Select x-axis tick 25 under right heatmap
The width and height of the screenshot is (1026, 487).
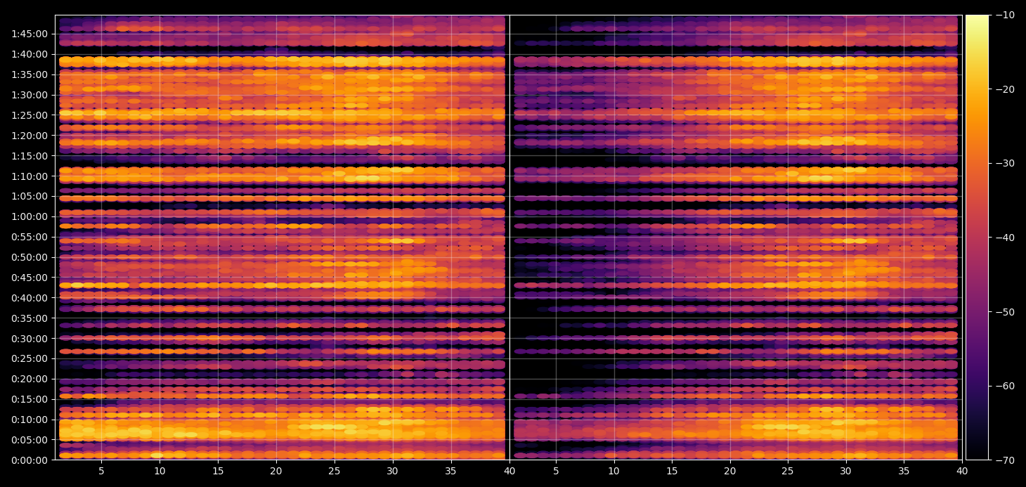click(x=788, y=471)
